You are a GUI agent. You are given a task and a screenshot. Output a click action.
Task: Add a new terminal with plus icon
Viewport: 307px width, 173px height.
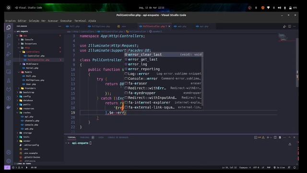click(x=268, y=137)
